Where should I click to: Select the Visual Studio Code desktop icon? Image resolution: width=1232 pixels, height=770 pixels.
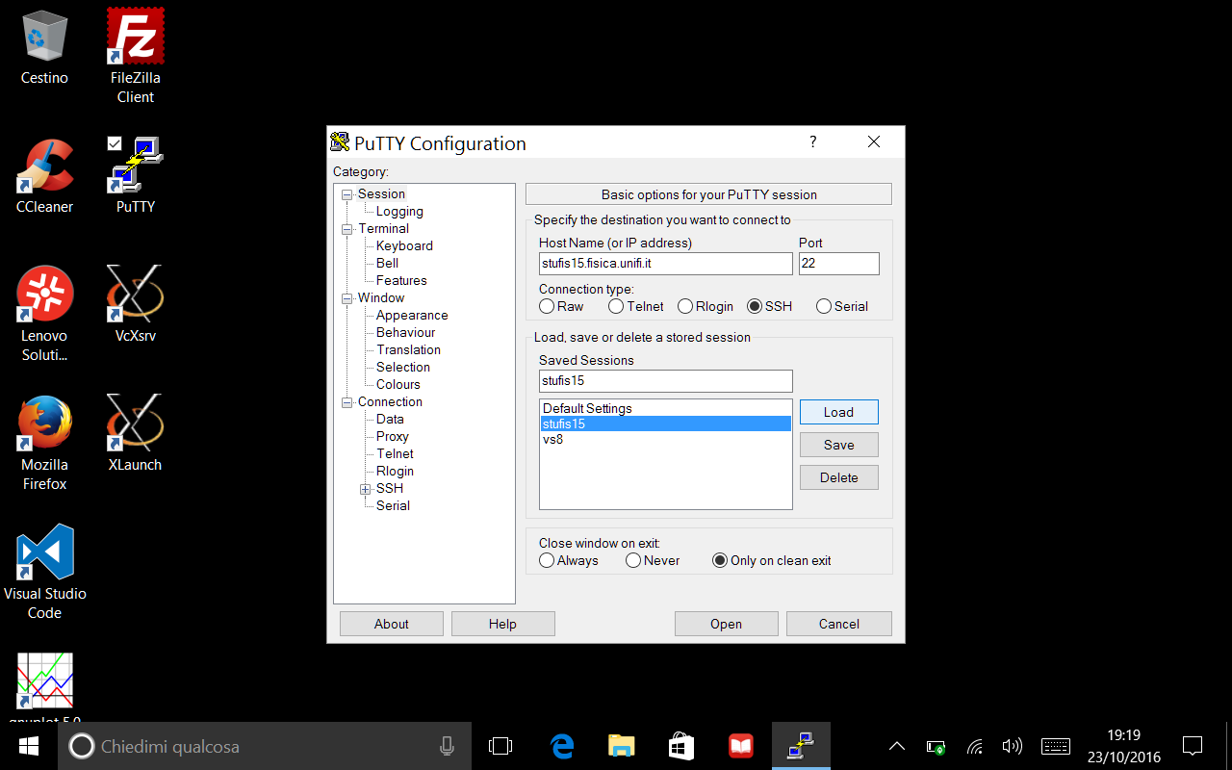[x=44, y=572]
